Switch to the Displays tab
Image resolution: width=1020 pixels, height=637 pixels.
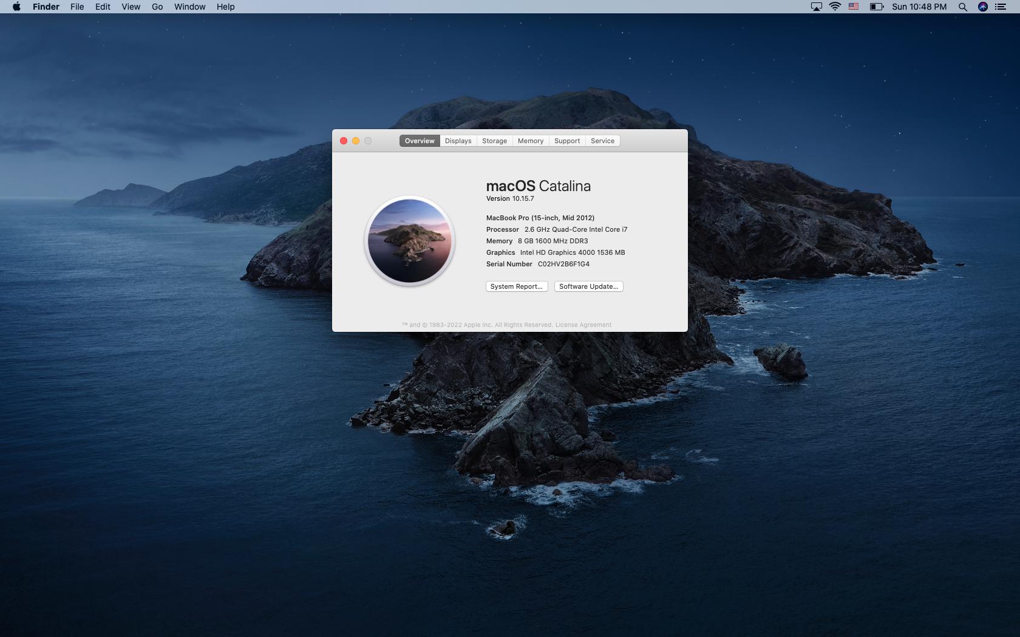click(x=458, y=141)
